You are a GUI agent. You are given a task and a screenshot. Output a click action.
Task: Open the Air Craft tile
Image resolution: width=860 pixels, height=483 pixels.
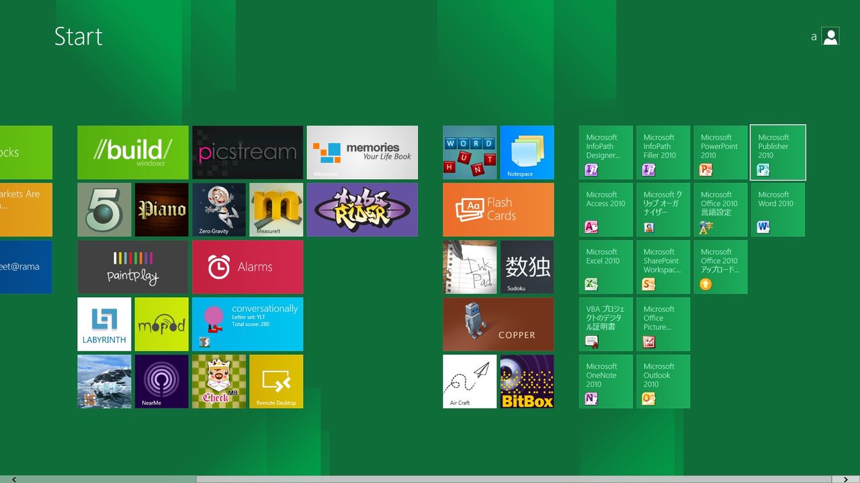[470, 382]
